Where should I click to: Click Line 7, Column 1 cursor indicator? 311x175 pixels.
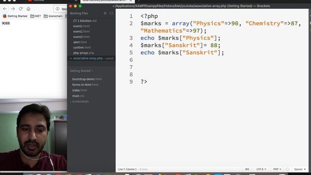coord(127,169)
